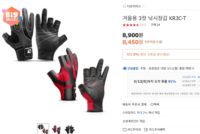Image resolution: width=200 pixels, height=134 pixels.
Task: Click the info icon beside 쿠폰적용가
Action: click(x=161, y=42)
